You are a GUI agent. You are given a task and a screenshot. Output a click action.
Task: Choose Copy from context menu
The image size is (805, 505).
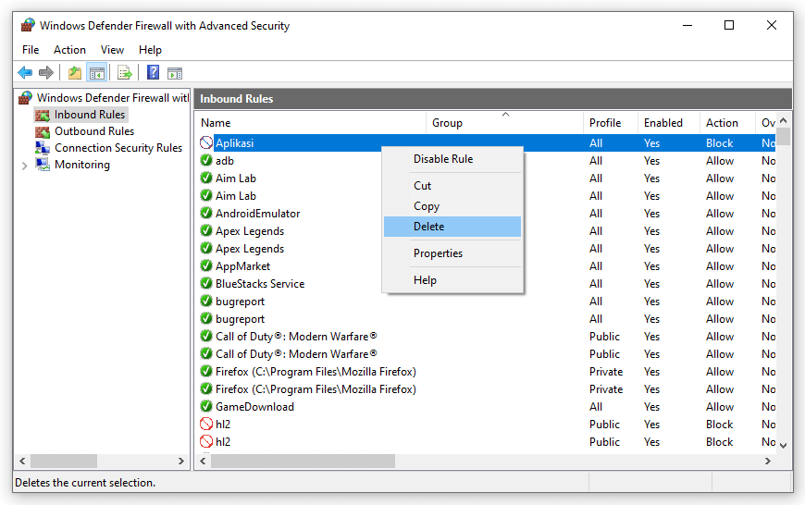coord(452,206)
